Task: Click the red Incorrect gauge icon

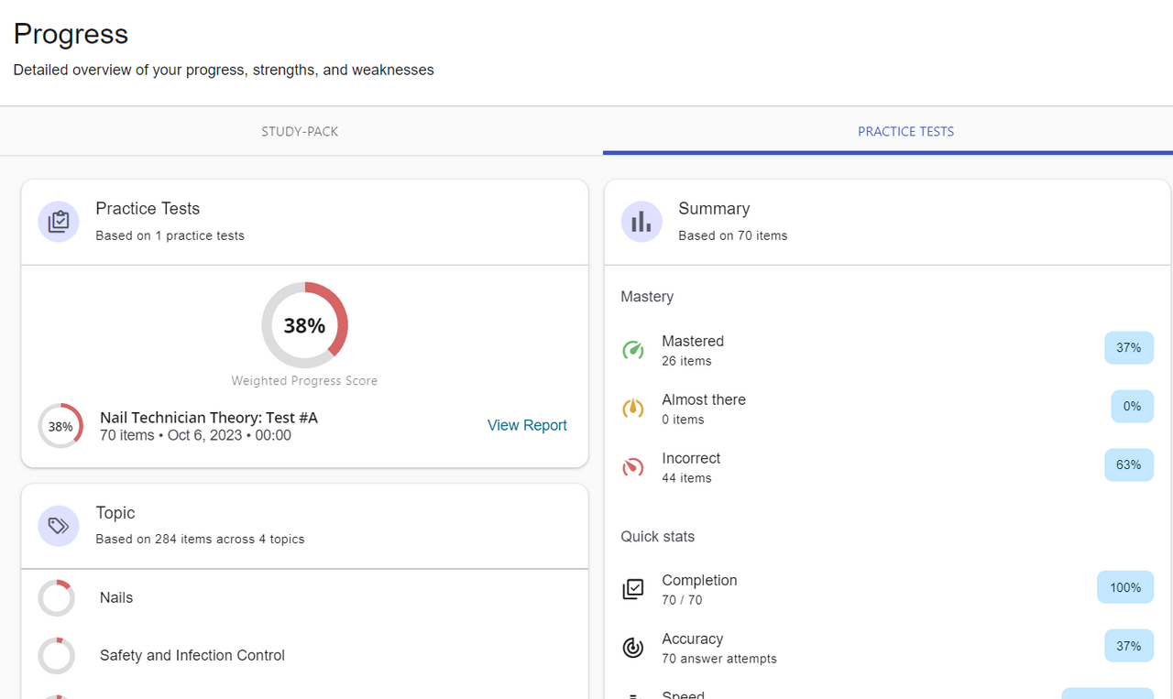Action: point(633,467)
